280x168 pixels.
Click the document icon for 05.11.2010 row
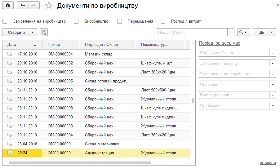click(10, 99)
